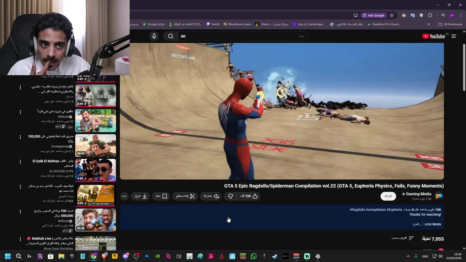Open the MrBeast 39:36 prison video thumbnail

click(x=96, y=220)
